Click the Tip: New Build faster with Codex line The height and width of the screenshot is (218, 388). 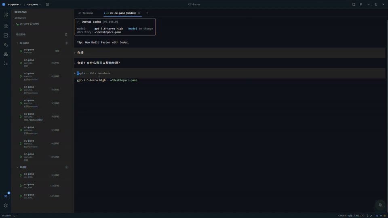pyautogui.click(x=103, y=42)
